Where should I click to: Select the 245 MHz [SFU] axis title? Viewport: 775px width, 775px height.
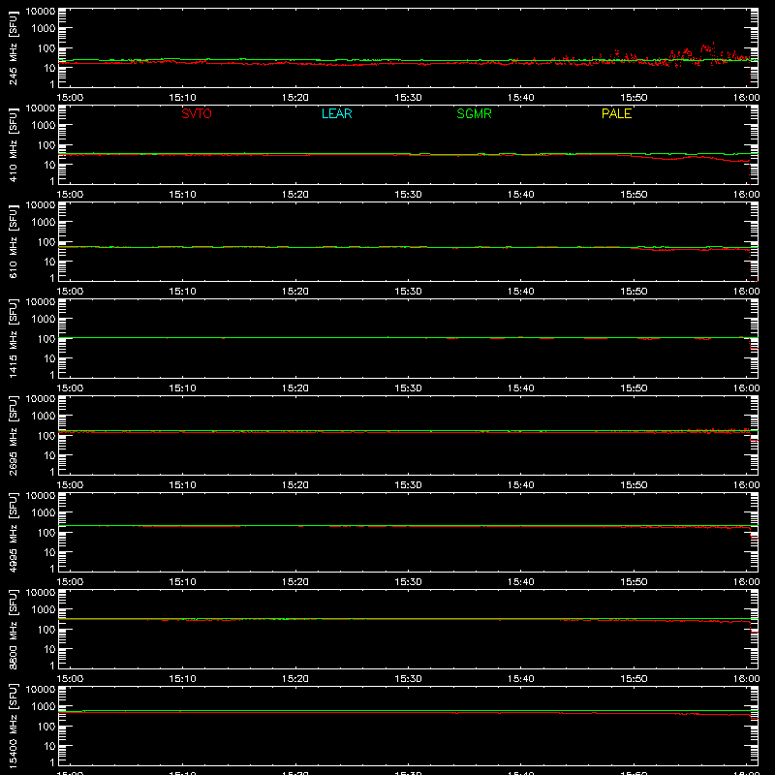pos(14,47)
